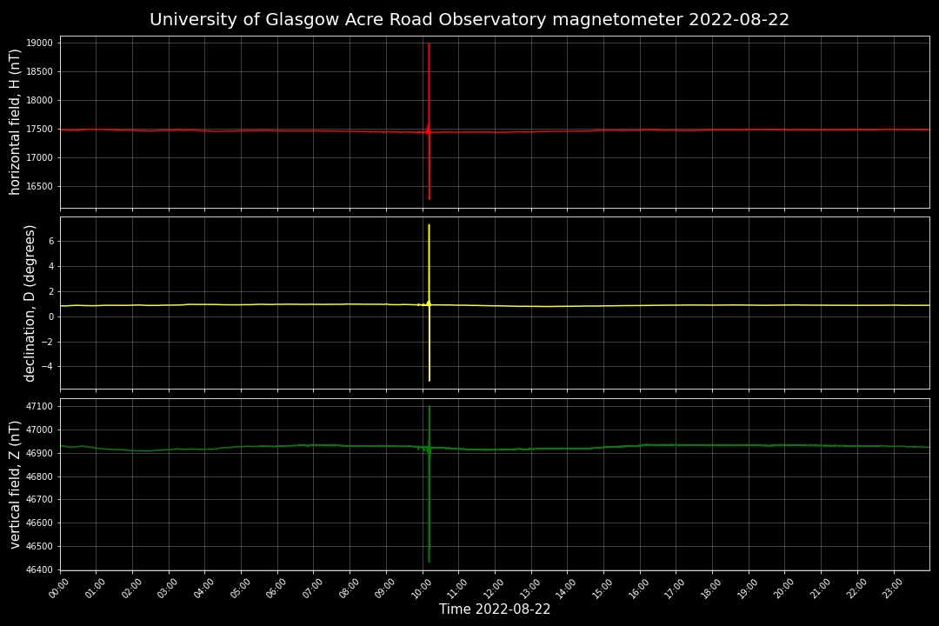Click the 17000 tick on the H axis
The height and width of the screenshot is (626, 939).
tap(39, 158)
